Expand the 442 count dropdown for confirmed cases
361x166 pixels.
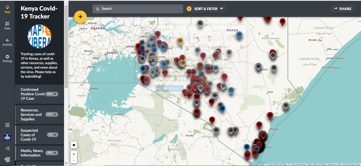tap(52, 94)
